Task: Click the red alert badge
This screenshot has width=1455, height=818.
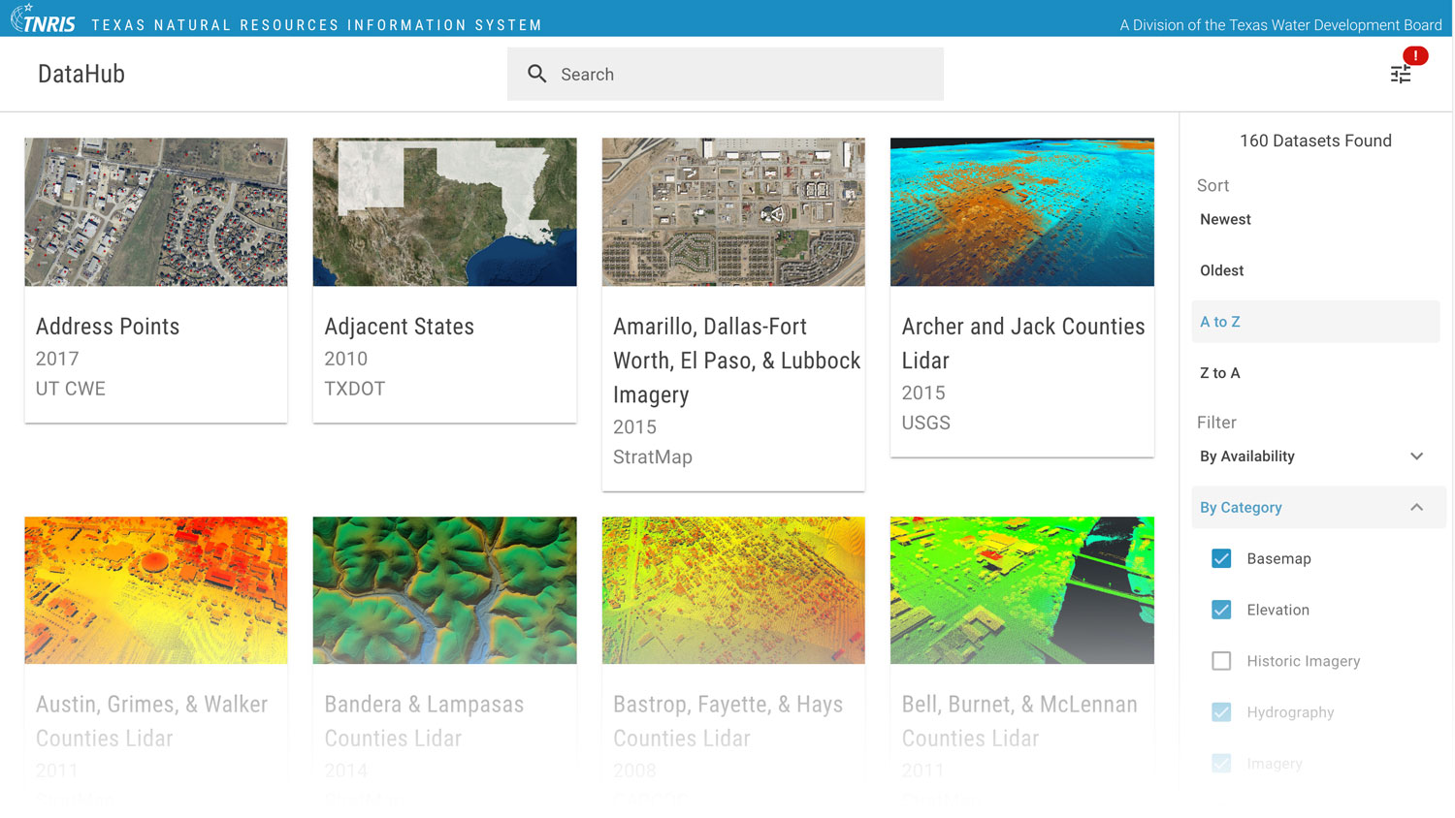Action: pos(1415,56)
